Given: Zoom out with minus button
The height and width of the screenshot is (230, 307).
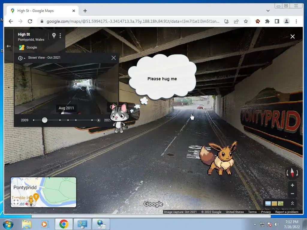Looking at the screenshot, I should 292,194.
